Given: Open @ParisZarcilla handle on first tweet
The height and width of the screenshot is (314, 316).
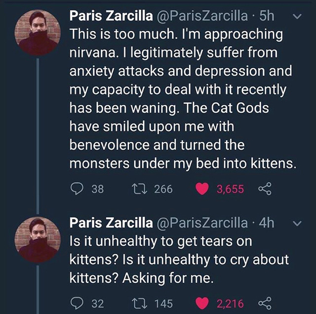Looking at the screenshot, I should click(201, 16).
